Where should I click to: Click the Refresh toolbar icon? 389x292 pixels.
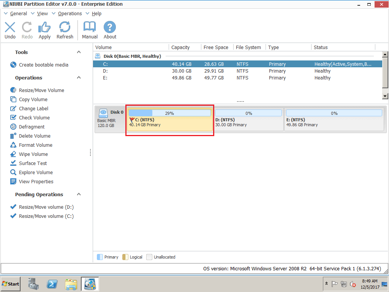click(65, 27)
